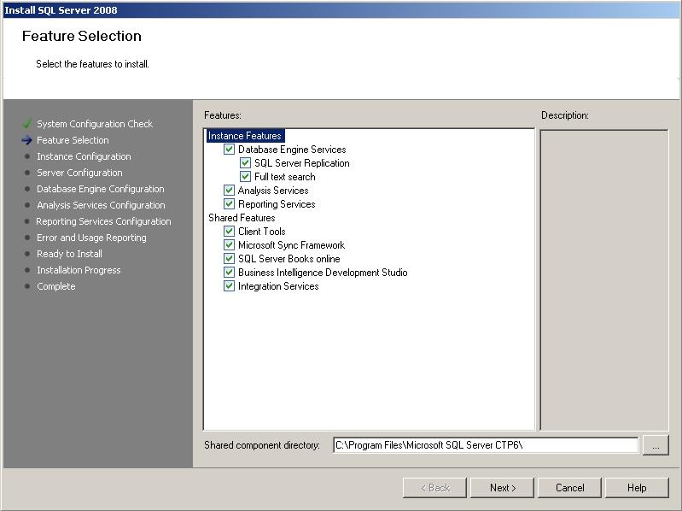Toggle the Integration Services checkbox
Image resolution: width=682 pixels, height=511 pixels.
pyautogui.click(x=229, y=286)
